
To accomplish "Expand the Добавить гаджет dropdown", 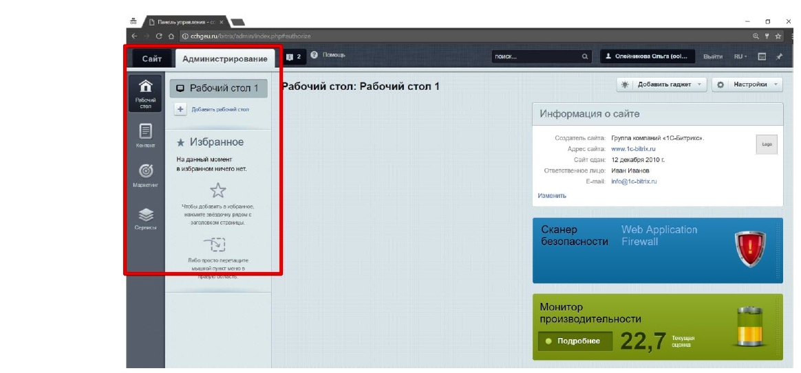I will [x=700, y=84].
